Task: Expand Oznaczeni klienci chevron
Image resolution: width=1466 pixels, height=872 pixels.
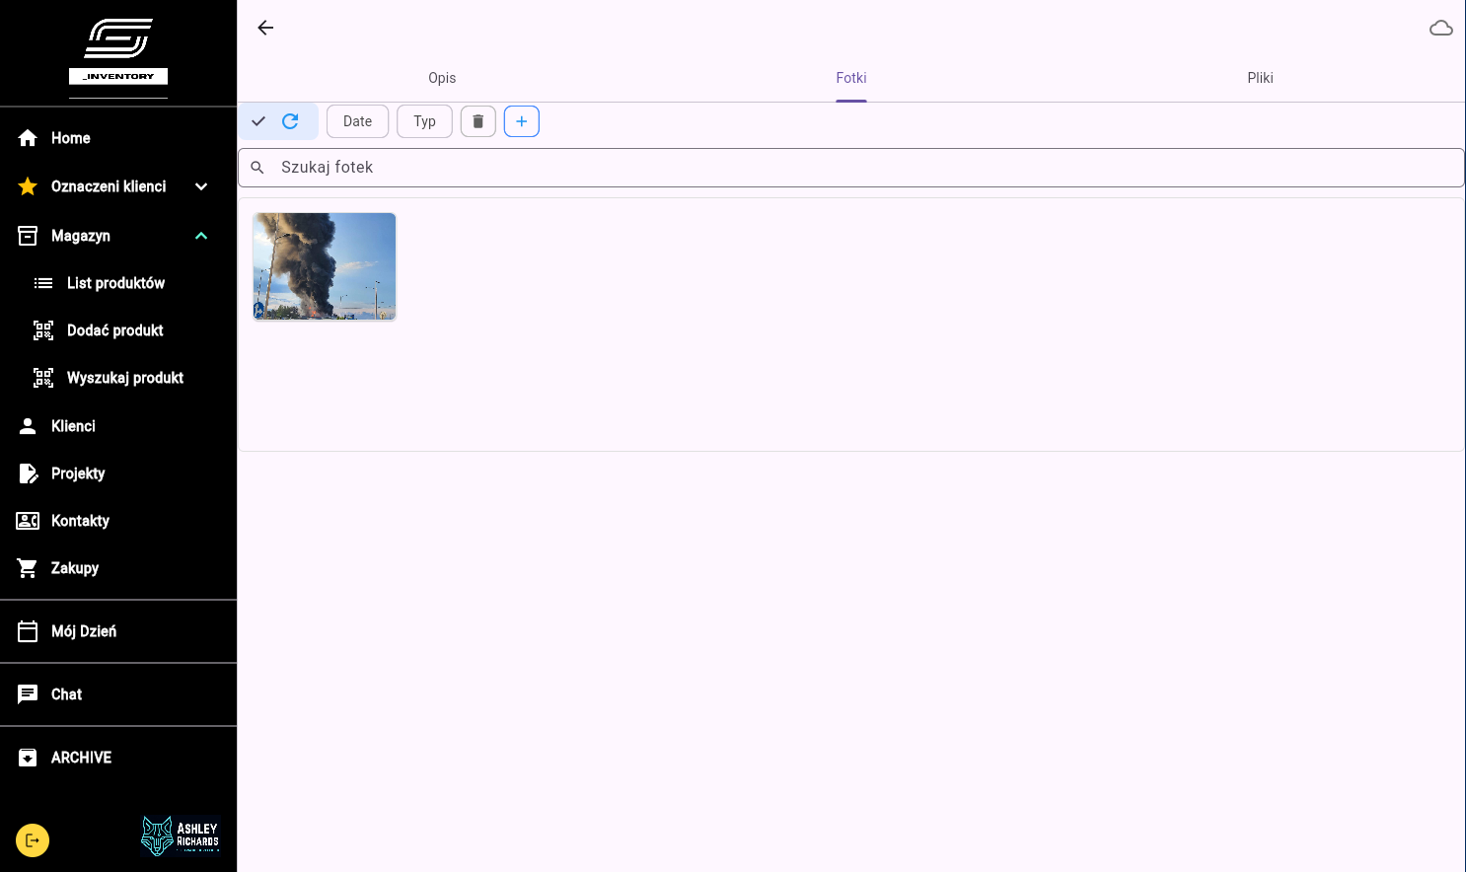Action: pyautogui.click(x=201, y=186)
